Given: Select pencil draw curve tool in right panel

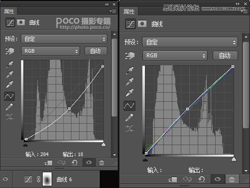Looking at the screenshot, I should point(129,117).
